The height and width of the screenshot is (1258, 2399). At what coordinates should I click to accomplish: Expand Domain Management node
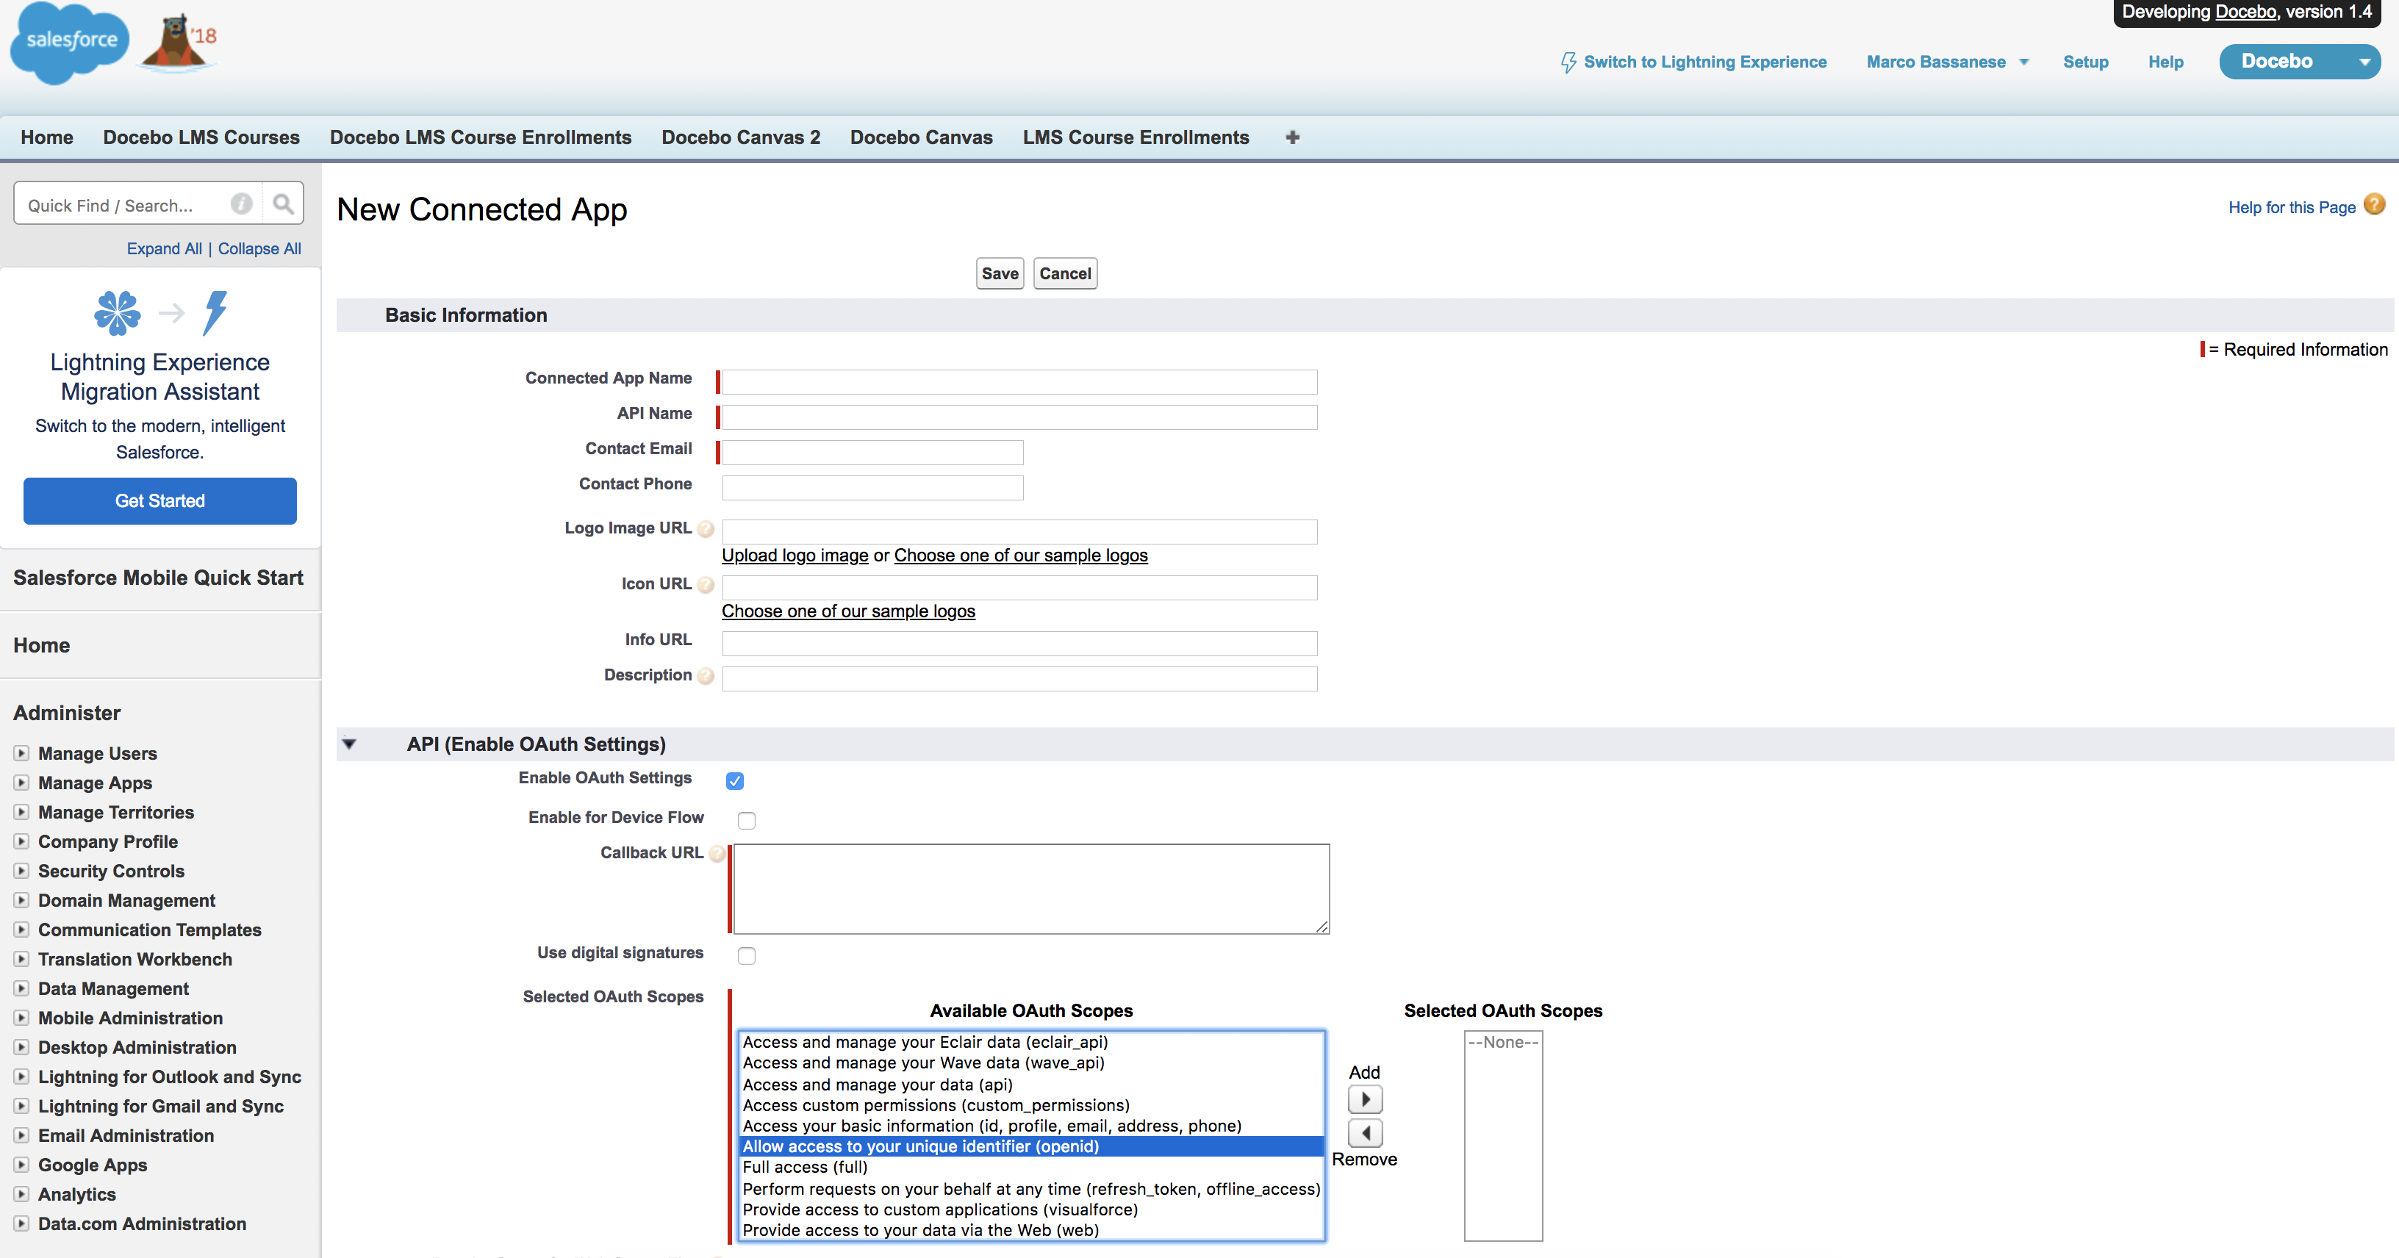(21, 900)
